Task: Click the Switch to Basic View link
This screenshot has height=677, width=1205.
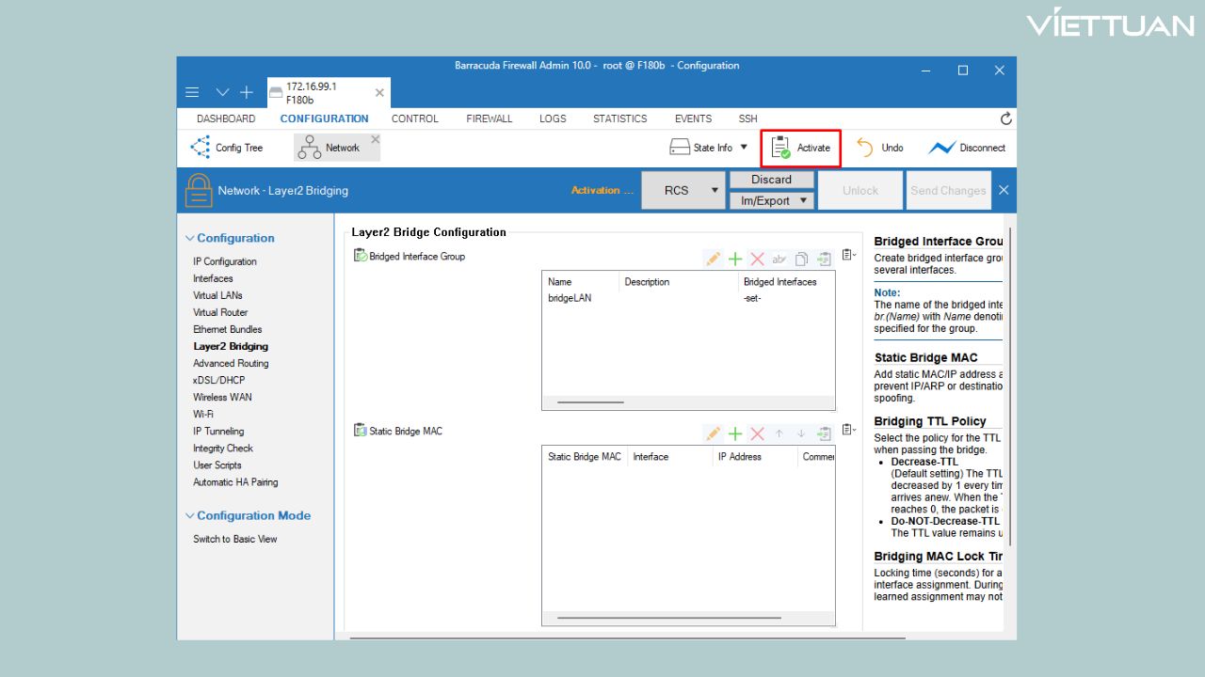Action: pyautogui.click(x=235, y=539)
